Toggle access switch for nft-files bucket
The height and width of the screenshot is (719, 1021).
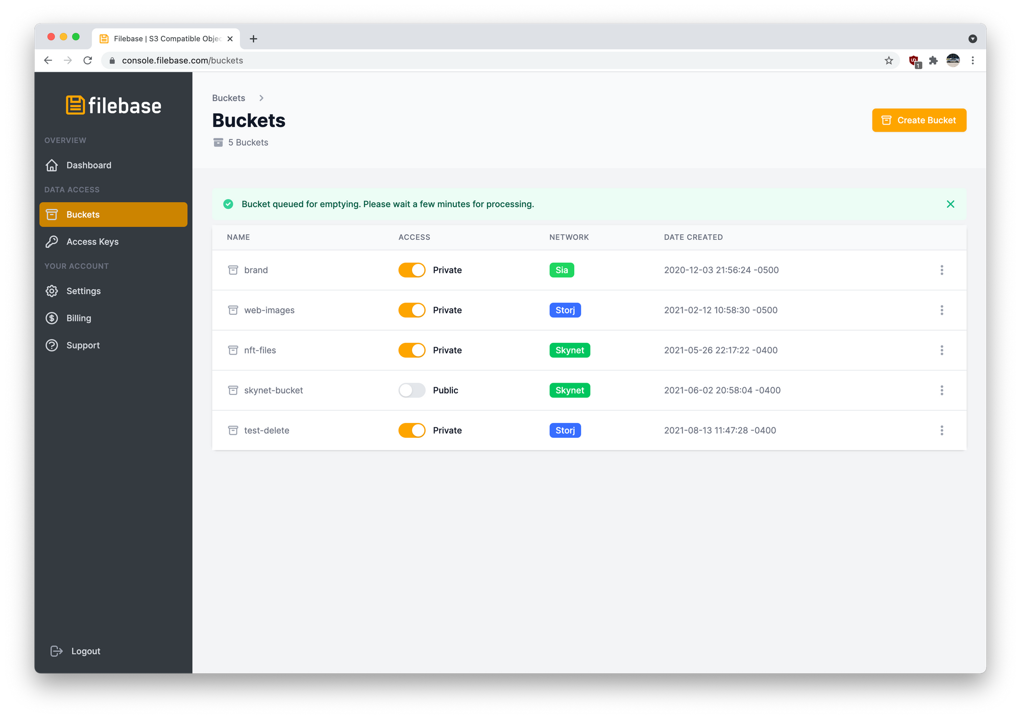point(412,350)
